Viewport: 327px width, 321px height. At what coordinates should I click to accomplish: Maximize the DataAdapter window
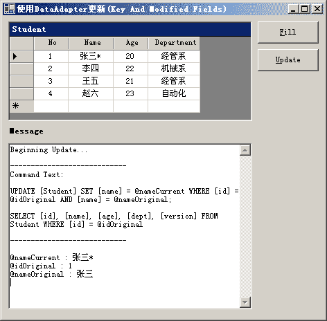click(305, 9)
